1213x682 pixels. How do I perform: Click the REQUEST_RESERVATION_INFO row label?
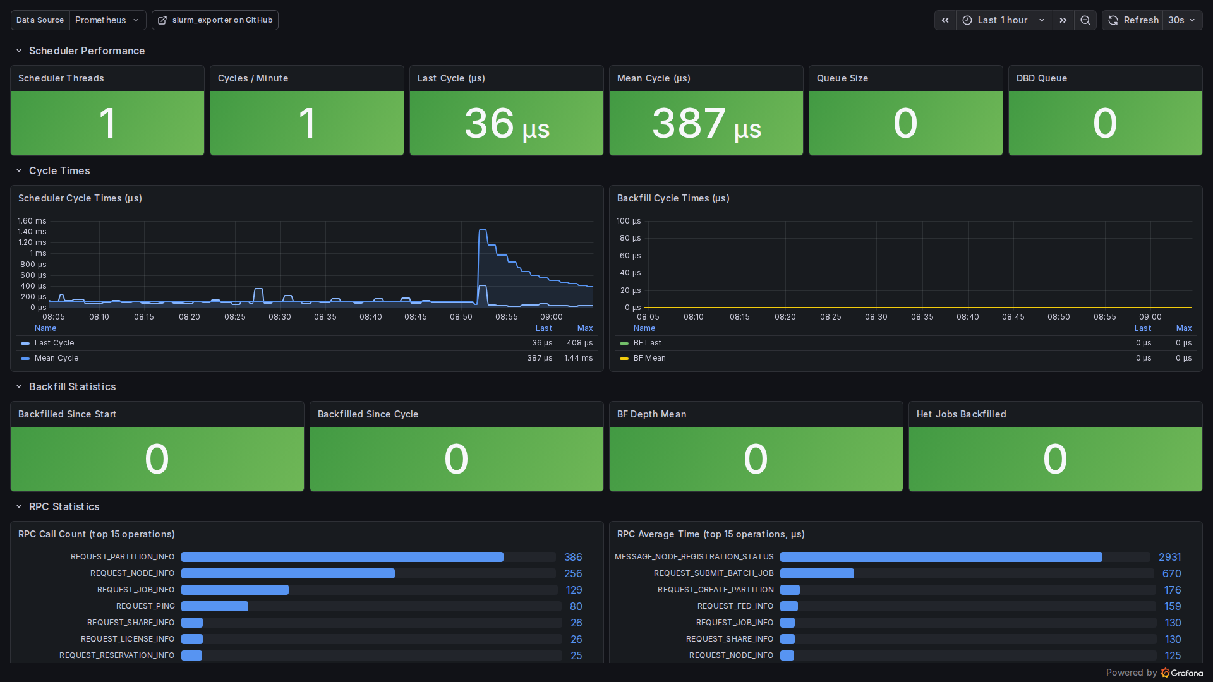click(117, 655)
